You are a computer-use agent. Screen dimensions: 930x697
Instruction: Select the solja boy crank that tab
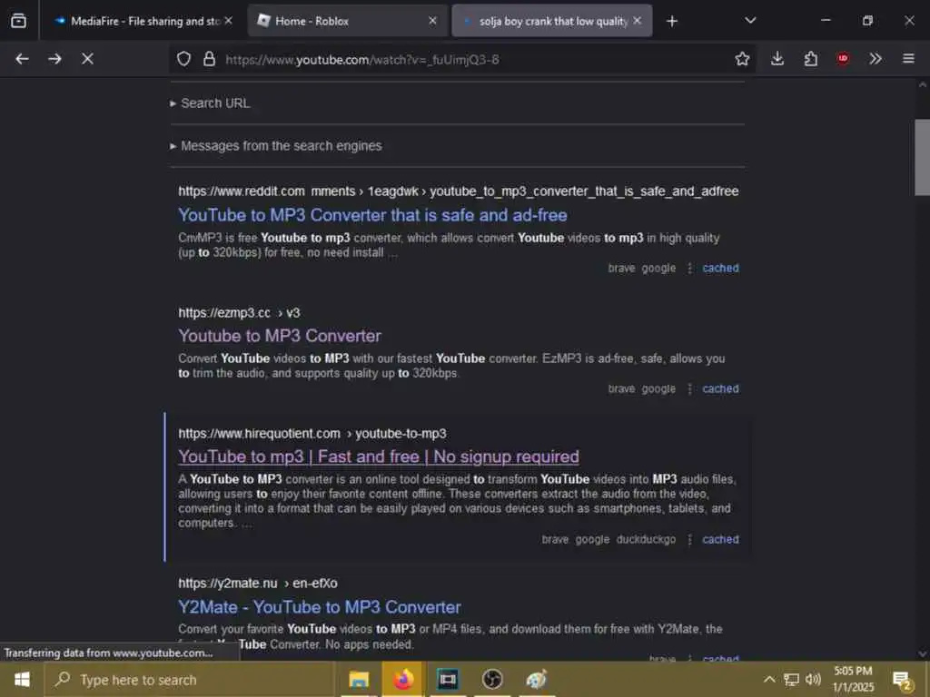[551, 21]
